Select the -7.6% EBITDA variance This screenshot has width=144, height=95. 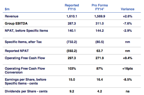click(x=128, y=24)
